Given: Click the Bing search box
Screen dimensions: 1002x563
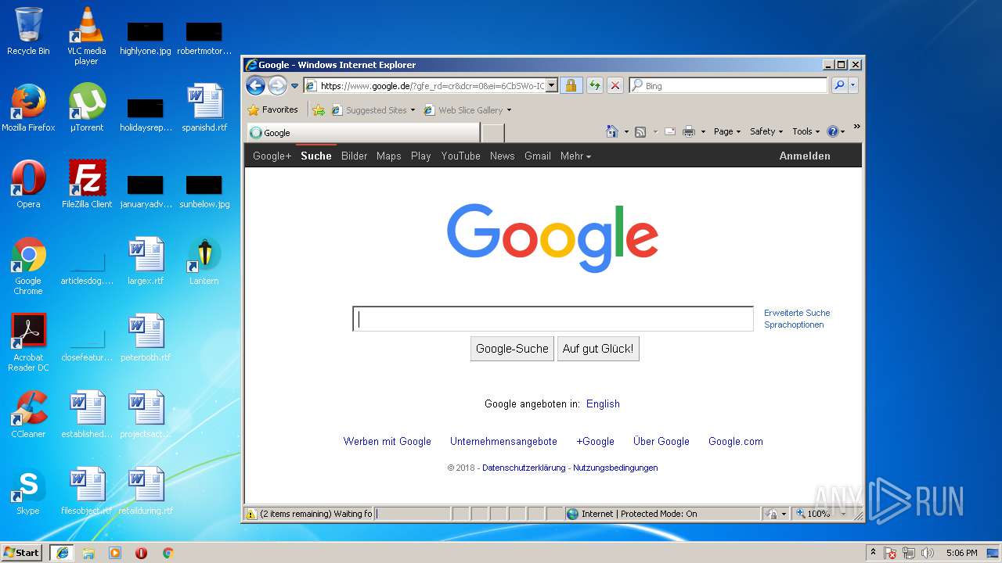Looking at the screenshot, I should tap(729, 85).
